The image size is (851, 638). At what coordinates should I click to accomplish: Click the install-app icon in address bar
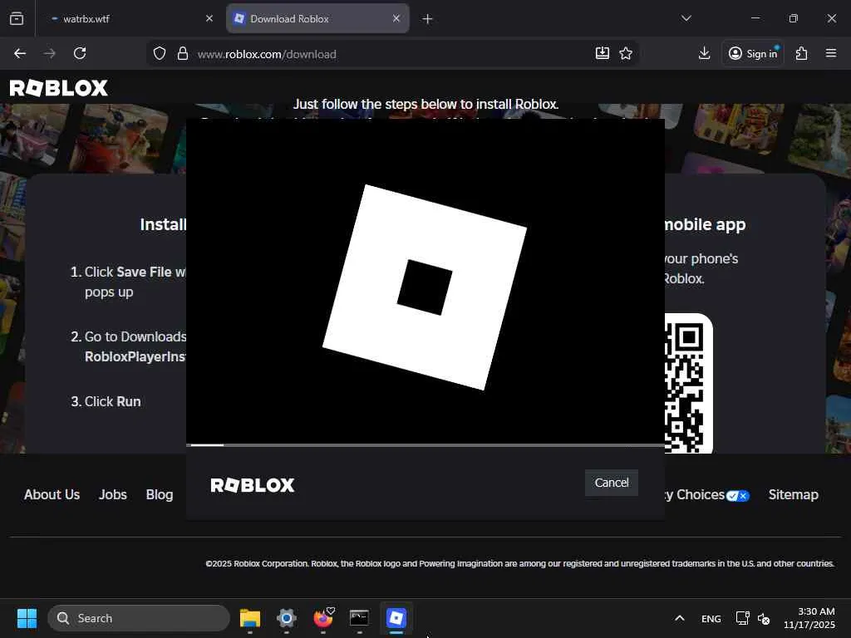(x=602, y=53)
